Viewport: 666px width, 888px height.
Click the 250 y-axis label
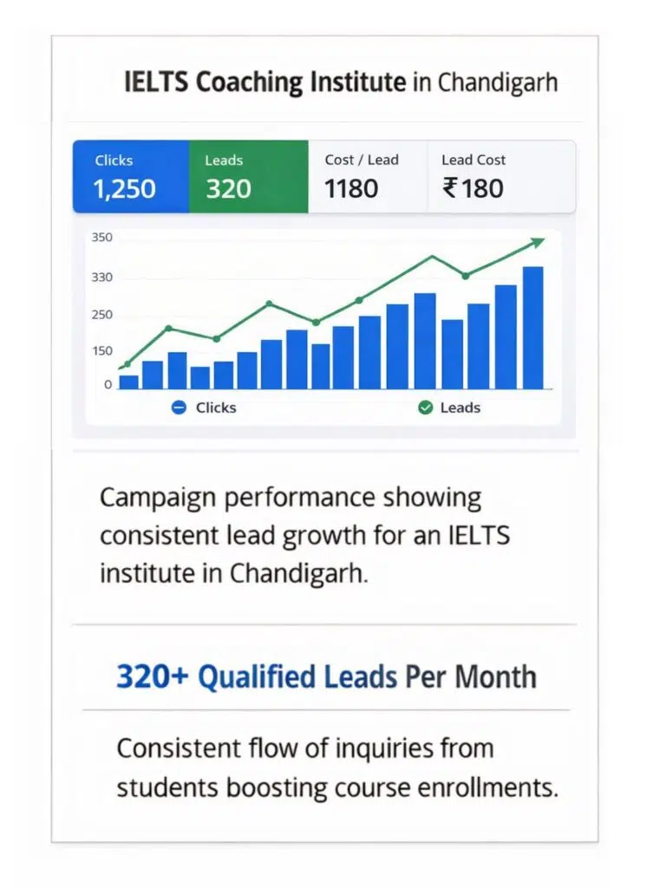tap(102, 315)
